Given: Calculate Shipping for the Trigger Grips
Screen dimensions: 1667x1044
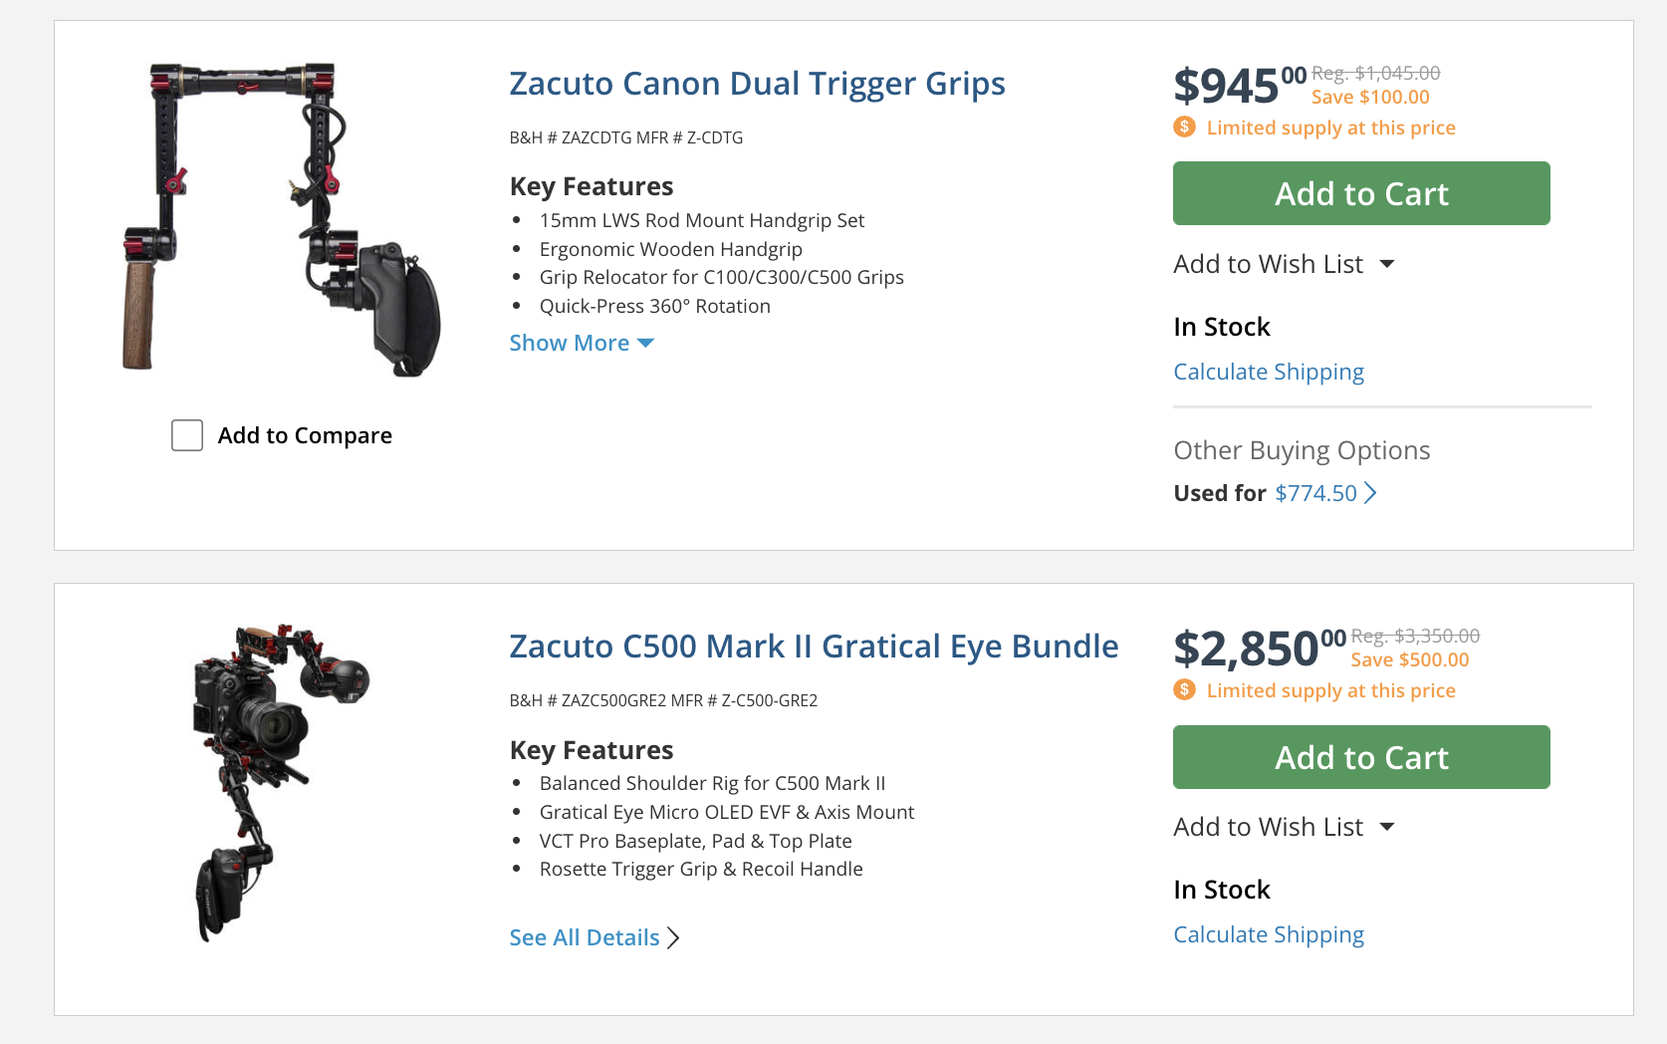Looking at the screenshot, I should [x=1268, y=372].
